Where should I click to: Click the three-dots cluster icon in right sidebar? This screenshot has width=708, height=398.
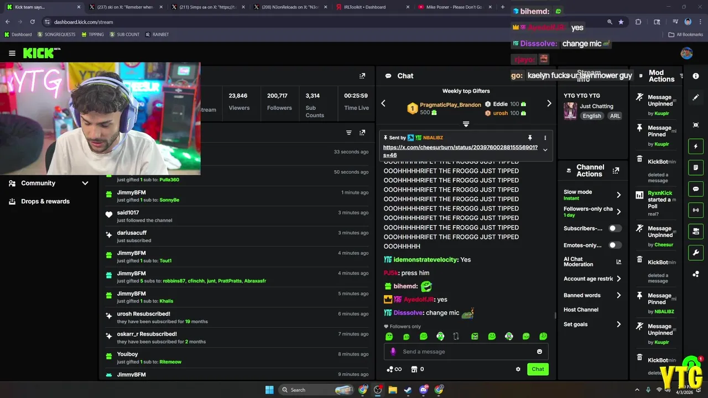(696, 274)
